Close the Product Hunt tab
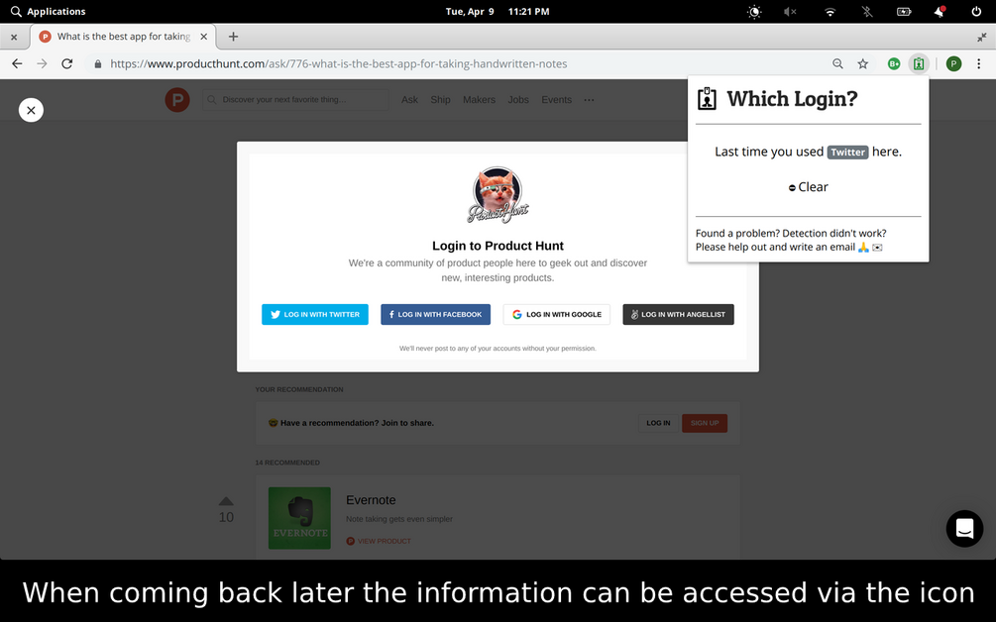The width and height of the screenshot is (996, 622). click(204, 37)
